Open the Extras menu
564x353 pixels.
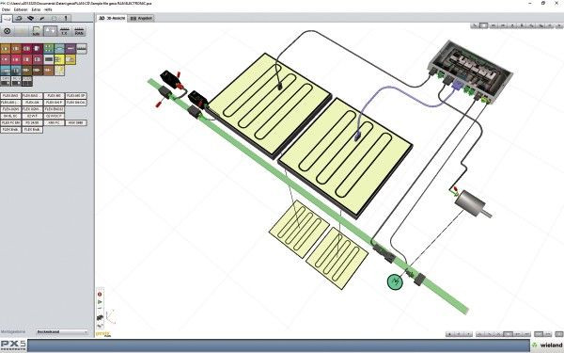pos(36,9)
